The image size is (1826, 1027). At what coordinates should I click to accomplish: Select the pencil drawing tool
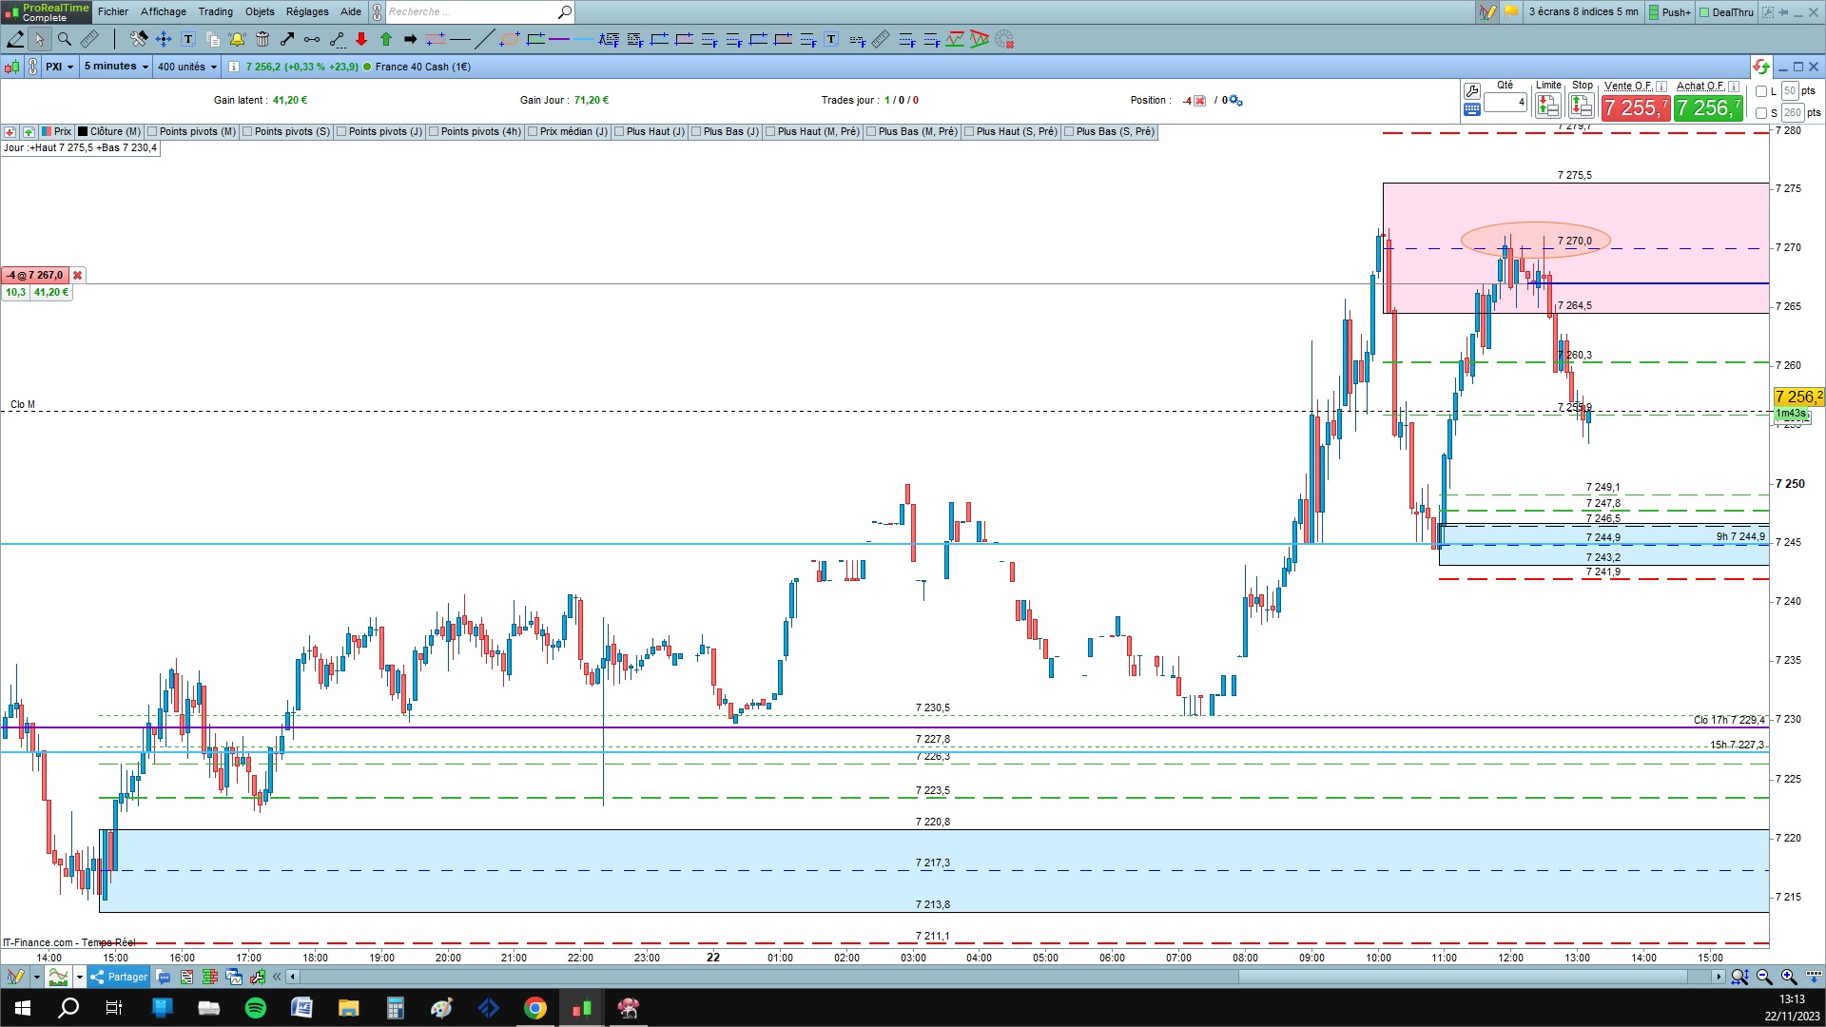point(15,39)
